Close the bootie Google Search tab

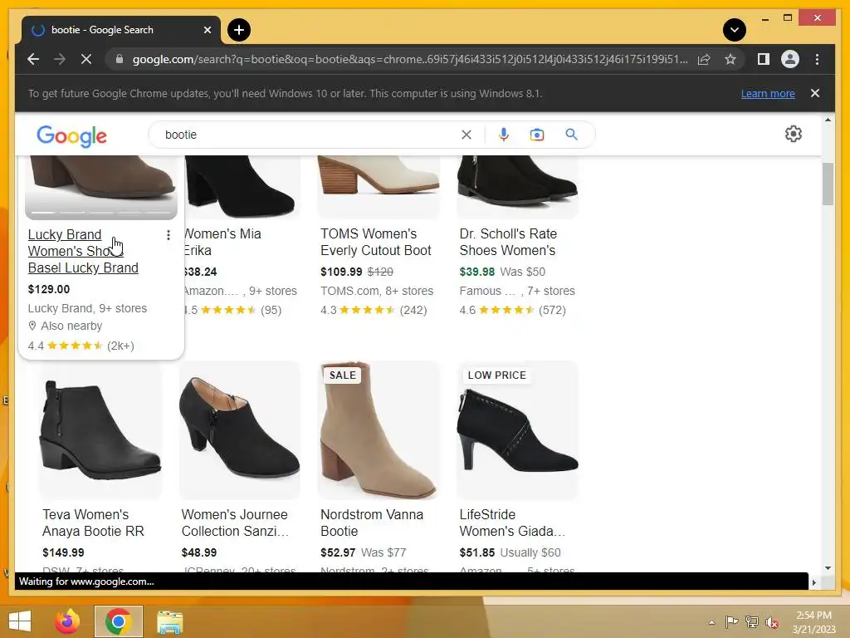point(207,30)
